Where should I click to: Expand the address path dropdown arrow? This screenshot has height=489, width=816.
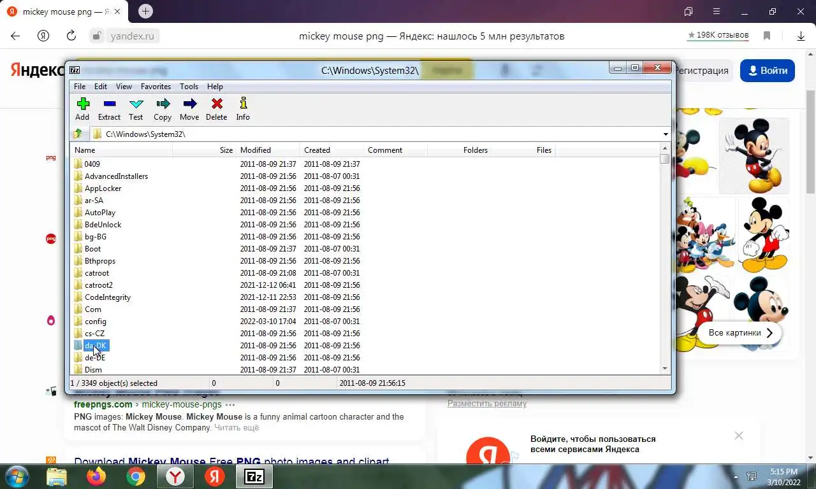point(666,134)
